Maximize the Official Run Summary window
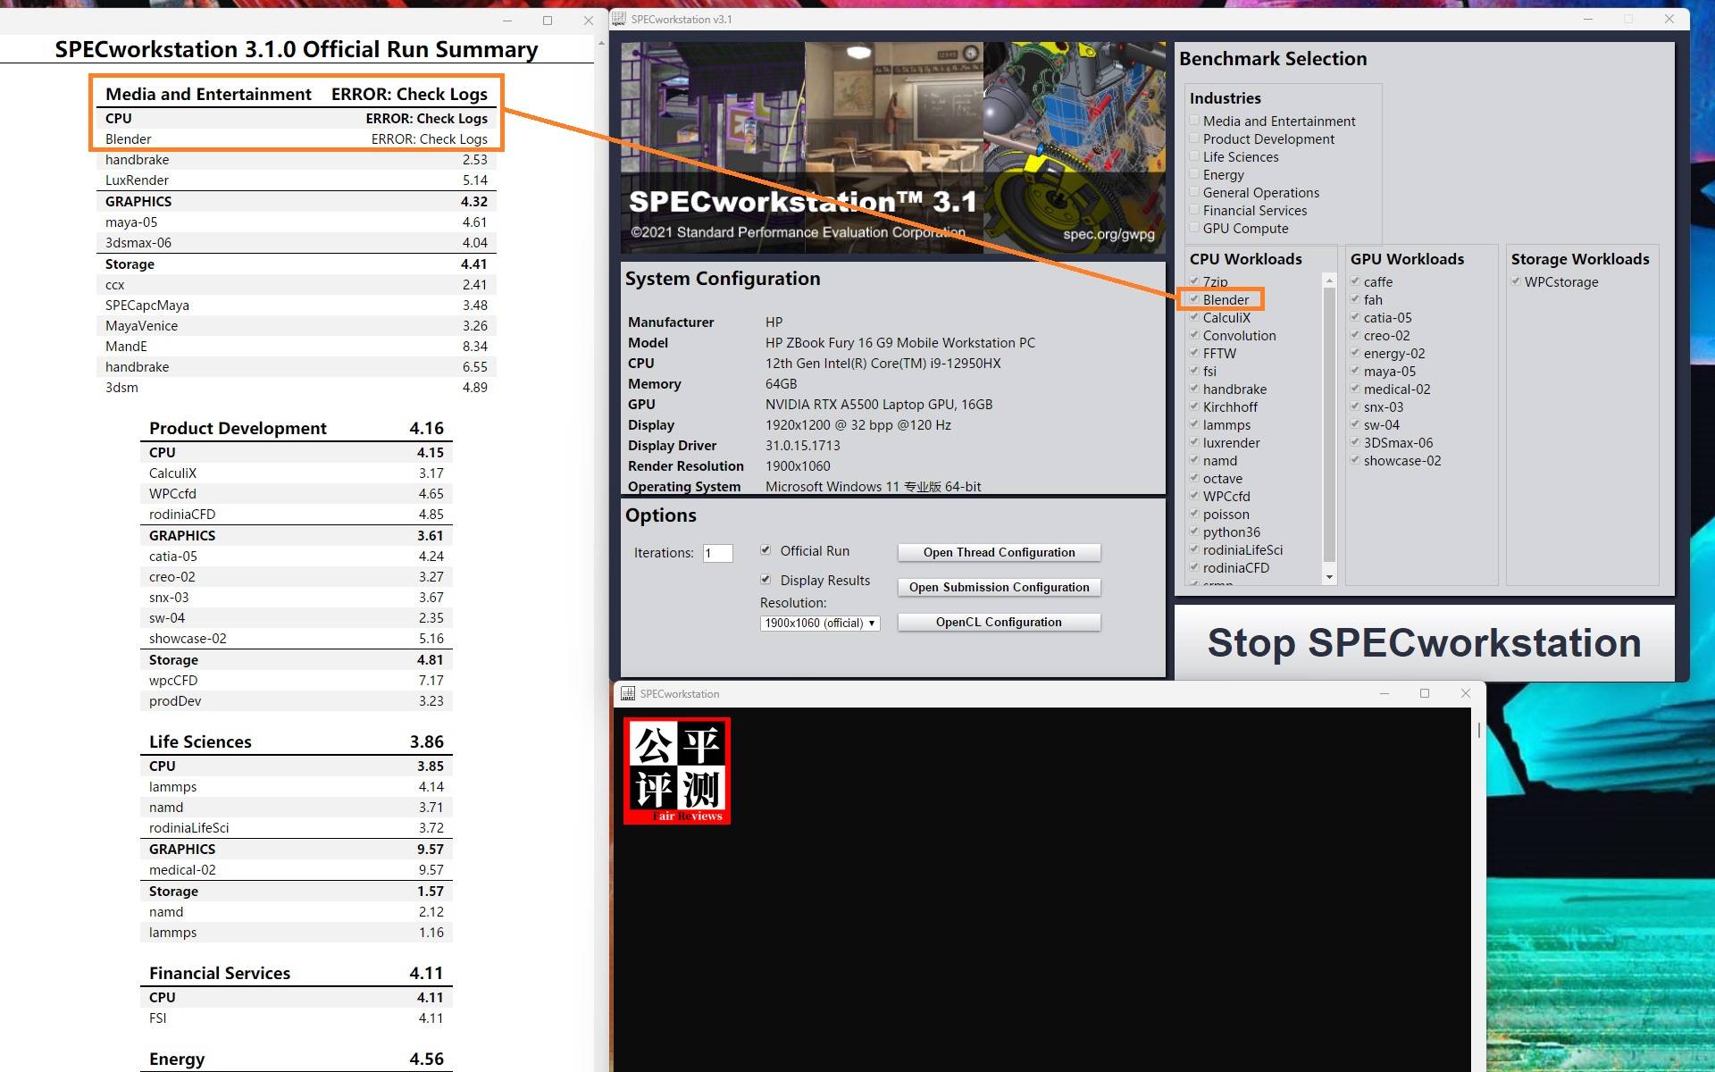 pos(548,21)
